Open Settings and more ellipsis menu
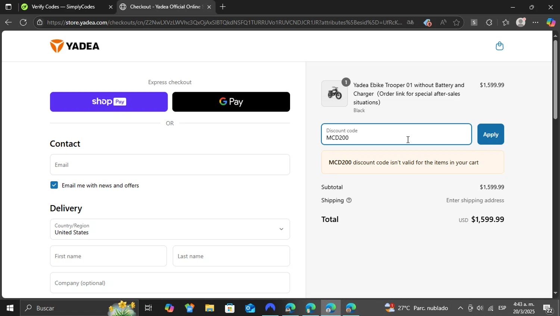The image size is (560, 316). [x=536, y=22]
